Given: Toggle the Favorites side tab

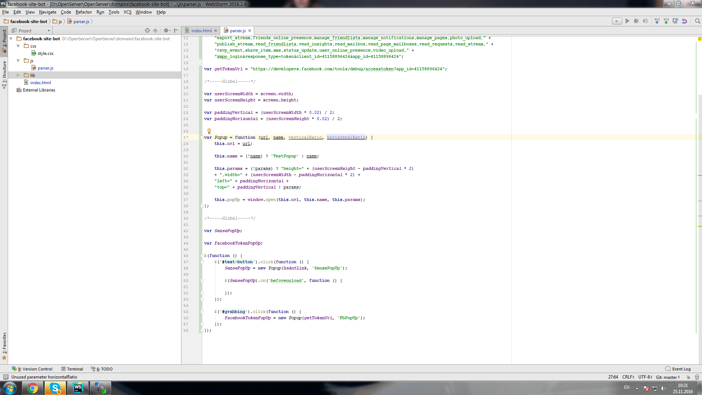Looking at the screenshot, I should coord(4,346).
